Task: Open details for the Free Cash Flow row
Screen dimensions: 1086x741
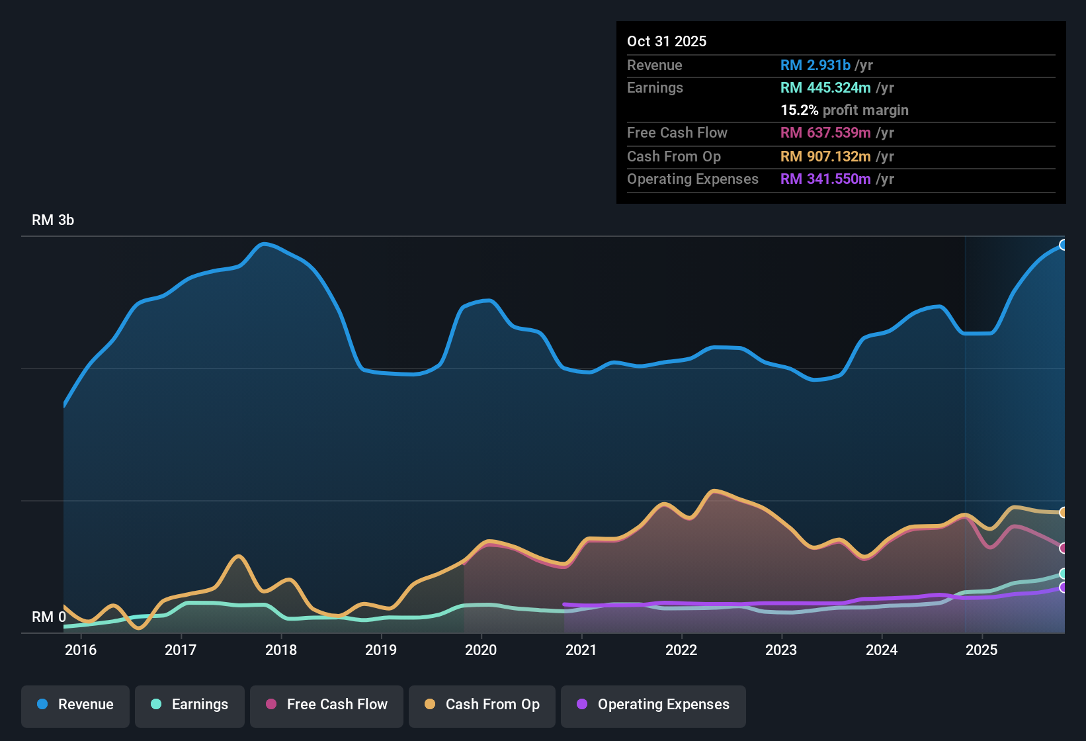Action: (x=677, y=133)
